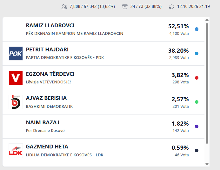Select Ajvaz Berisha's green color dot

[197, 102]
